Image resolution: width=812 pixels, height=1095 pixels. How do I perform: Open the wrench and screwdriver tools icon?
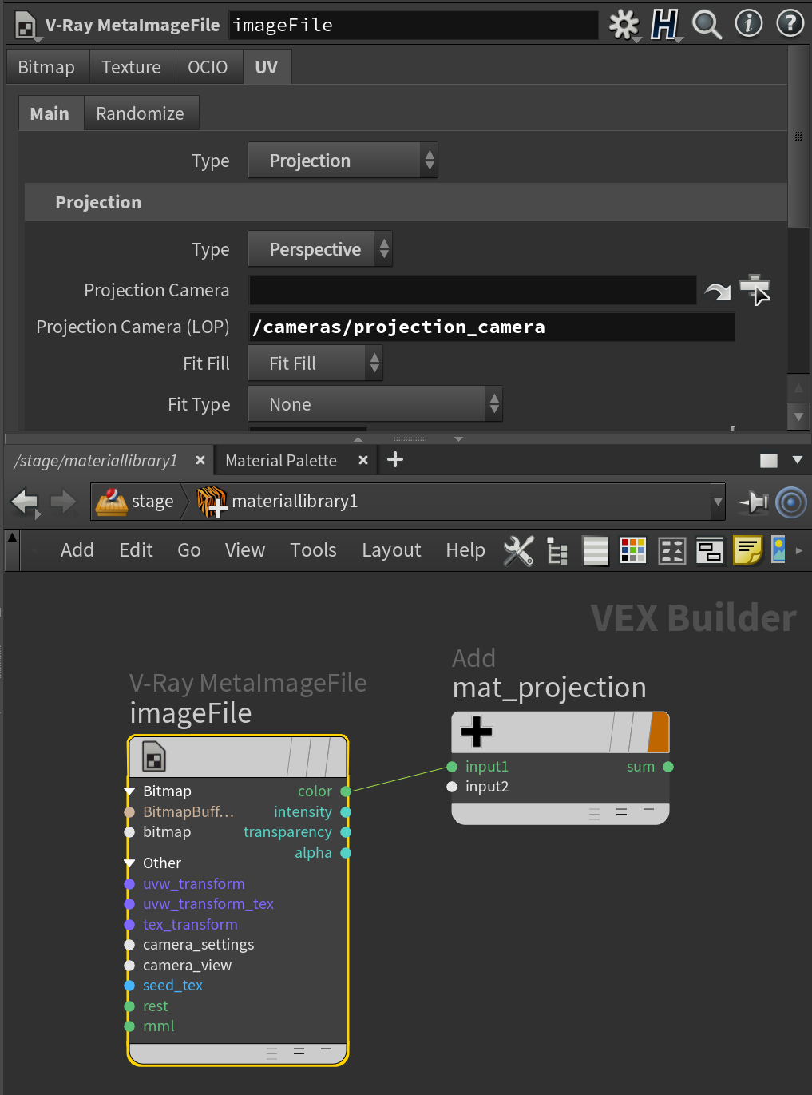point(519,550)
